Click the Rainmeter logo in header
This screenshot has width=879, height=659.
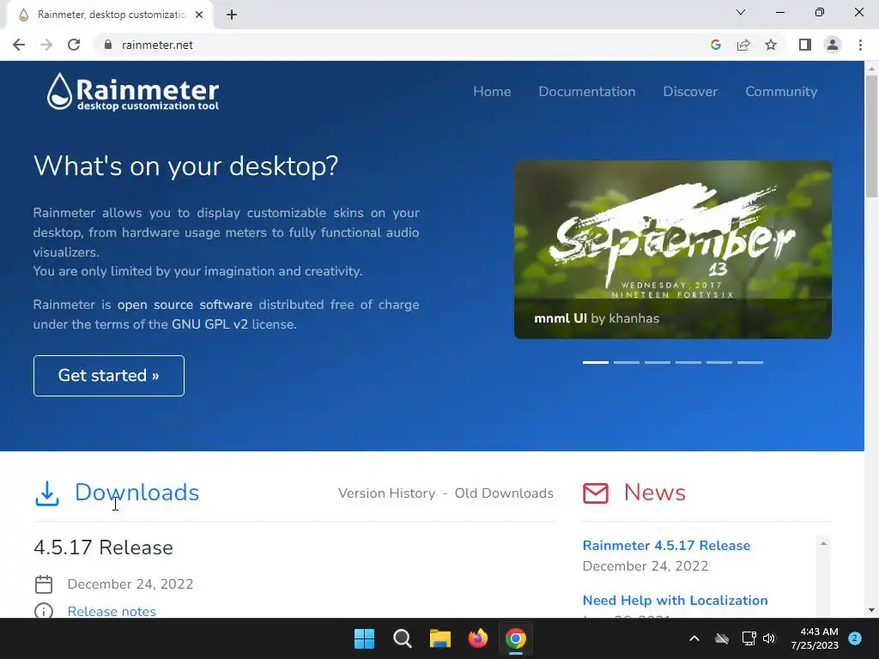133,92
